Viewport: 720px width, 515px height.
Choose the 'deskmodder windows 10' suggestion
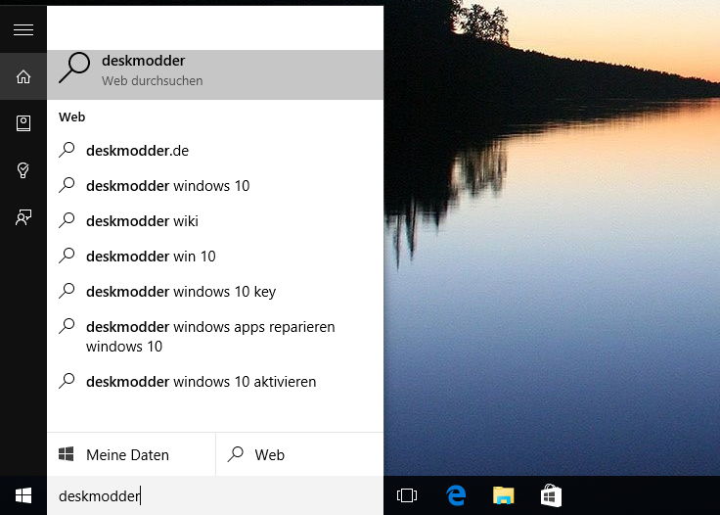pyautogui.click(x=215, y=186)
